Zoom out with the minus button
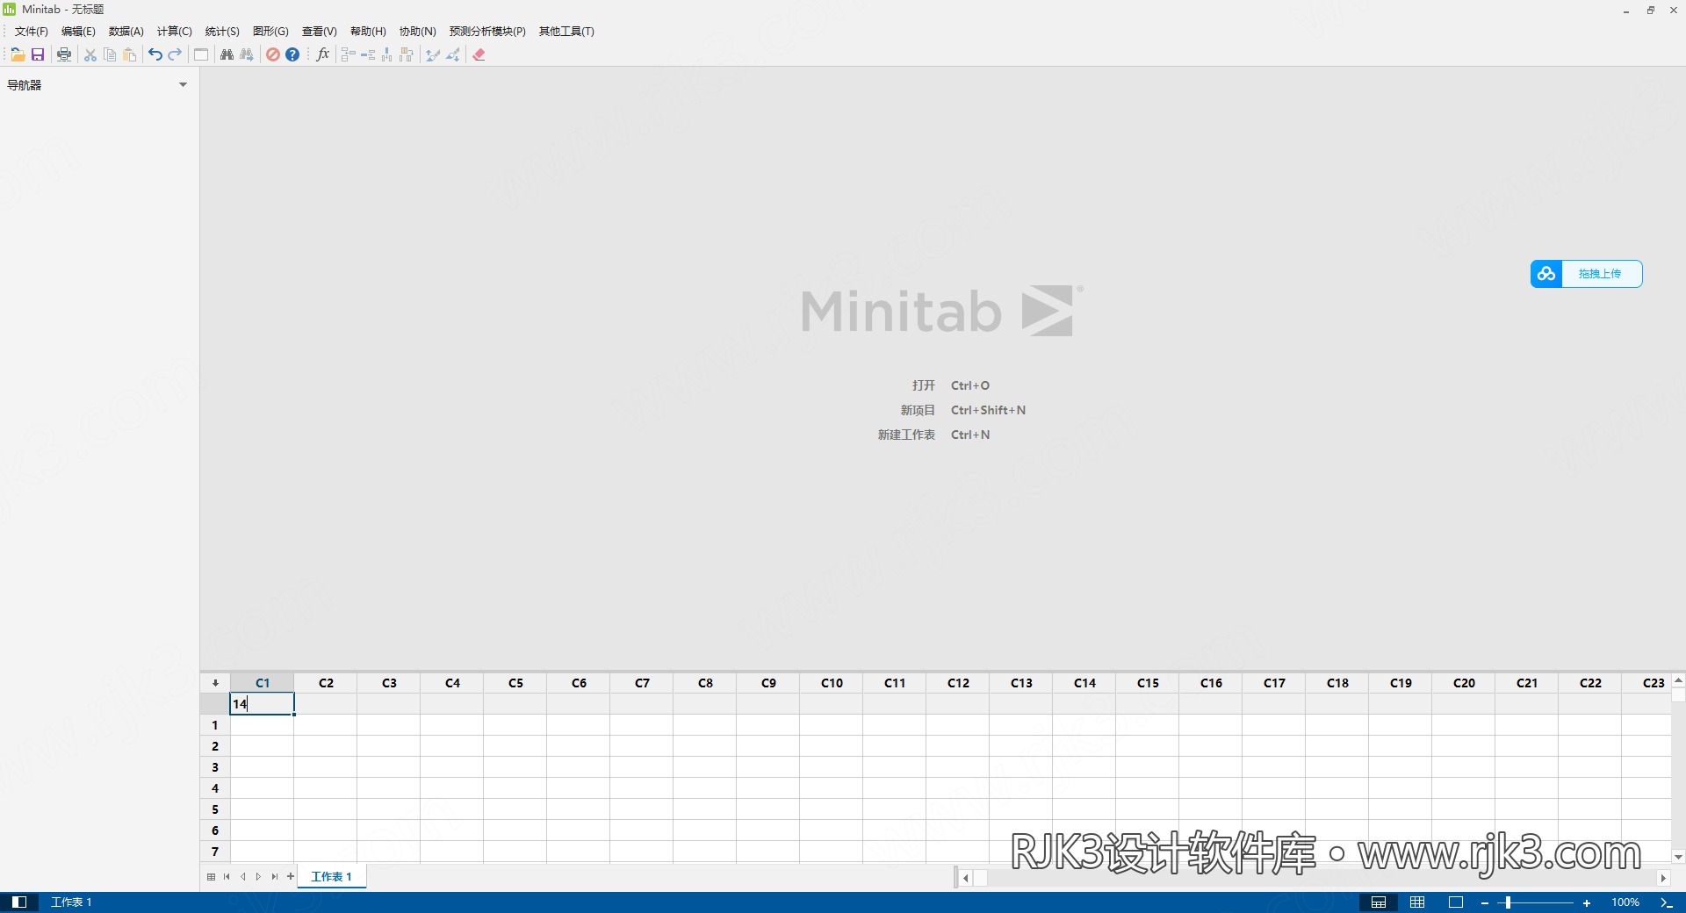 1485,902
